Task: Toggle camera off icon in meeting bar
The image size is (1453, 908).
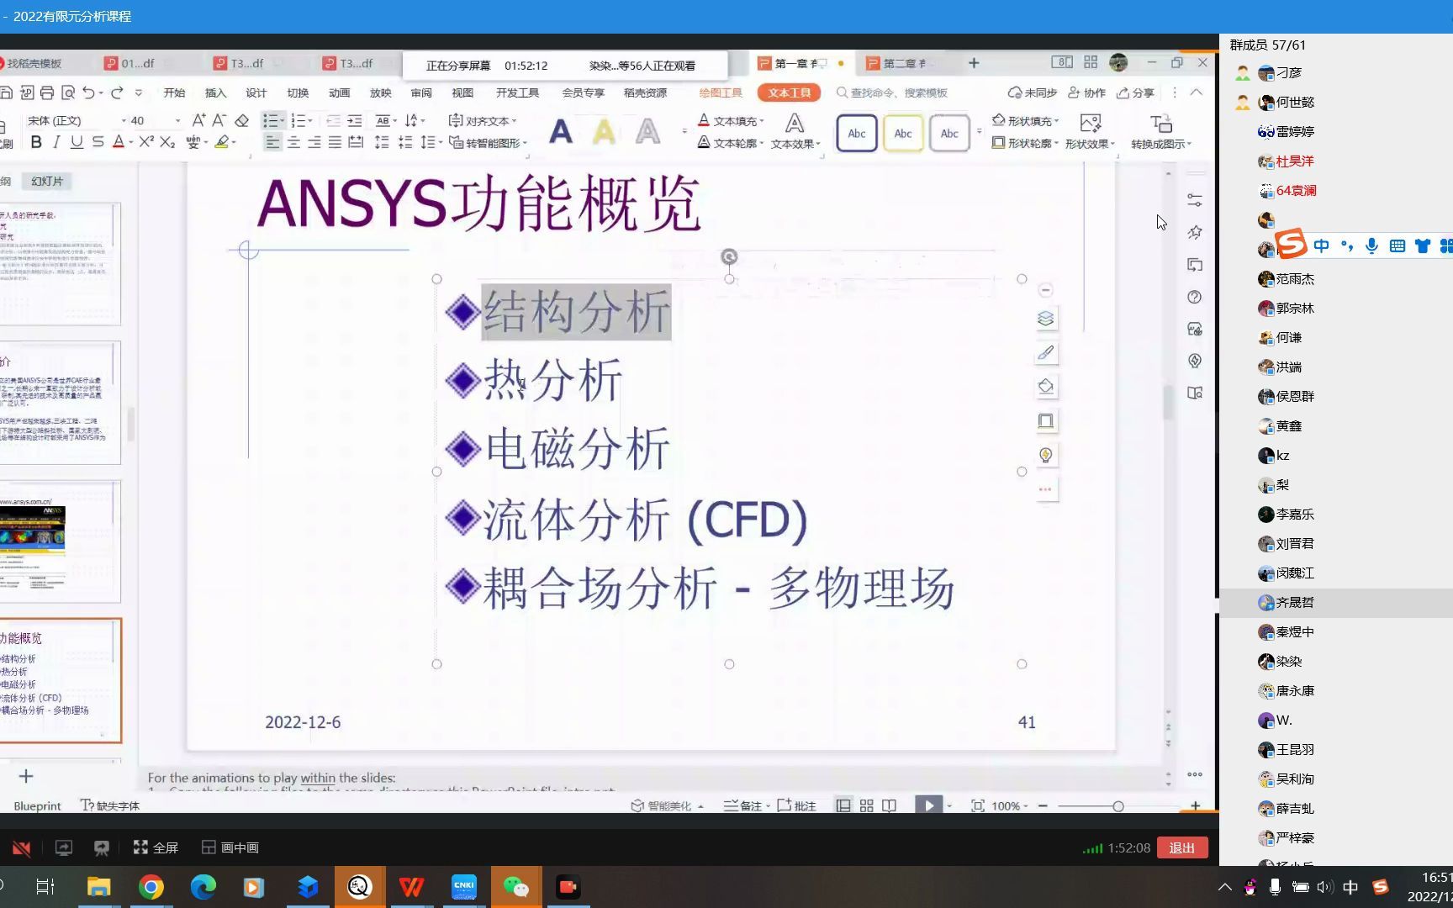Action: pyautogui.click(x=21, y=847)
